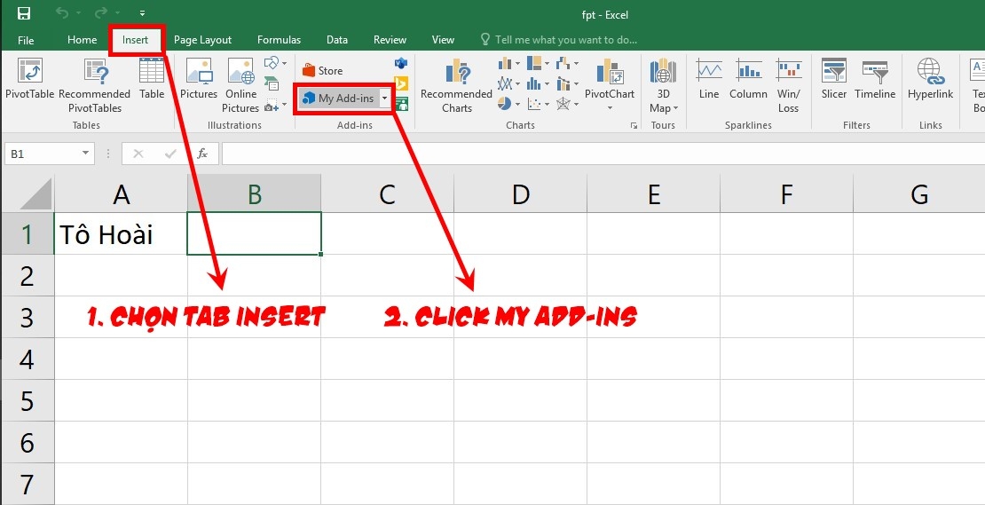Insert a Line sparkline
The width and height of the screenshot is (985, 505).
[x=709, y=78]
